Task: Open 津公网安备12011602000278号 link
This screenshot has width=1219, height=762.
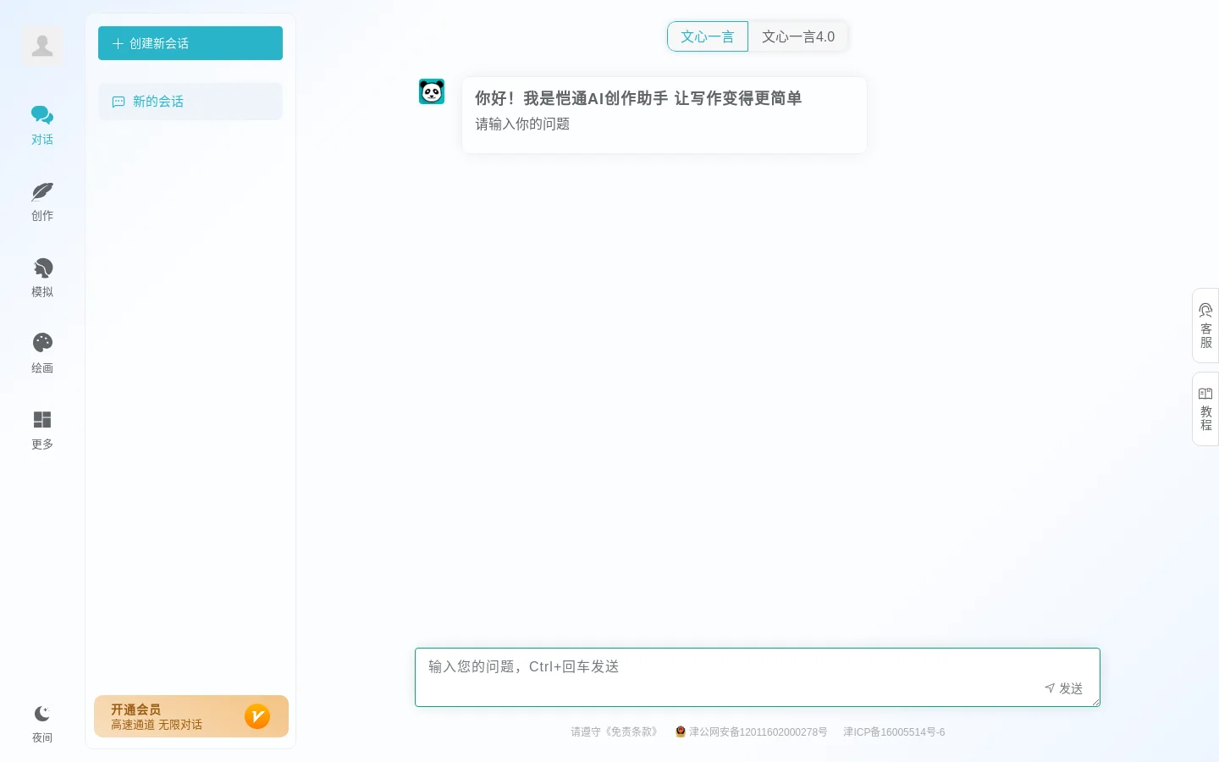Action: 758,732
